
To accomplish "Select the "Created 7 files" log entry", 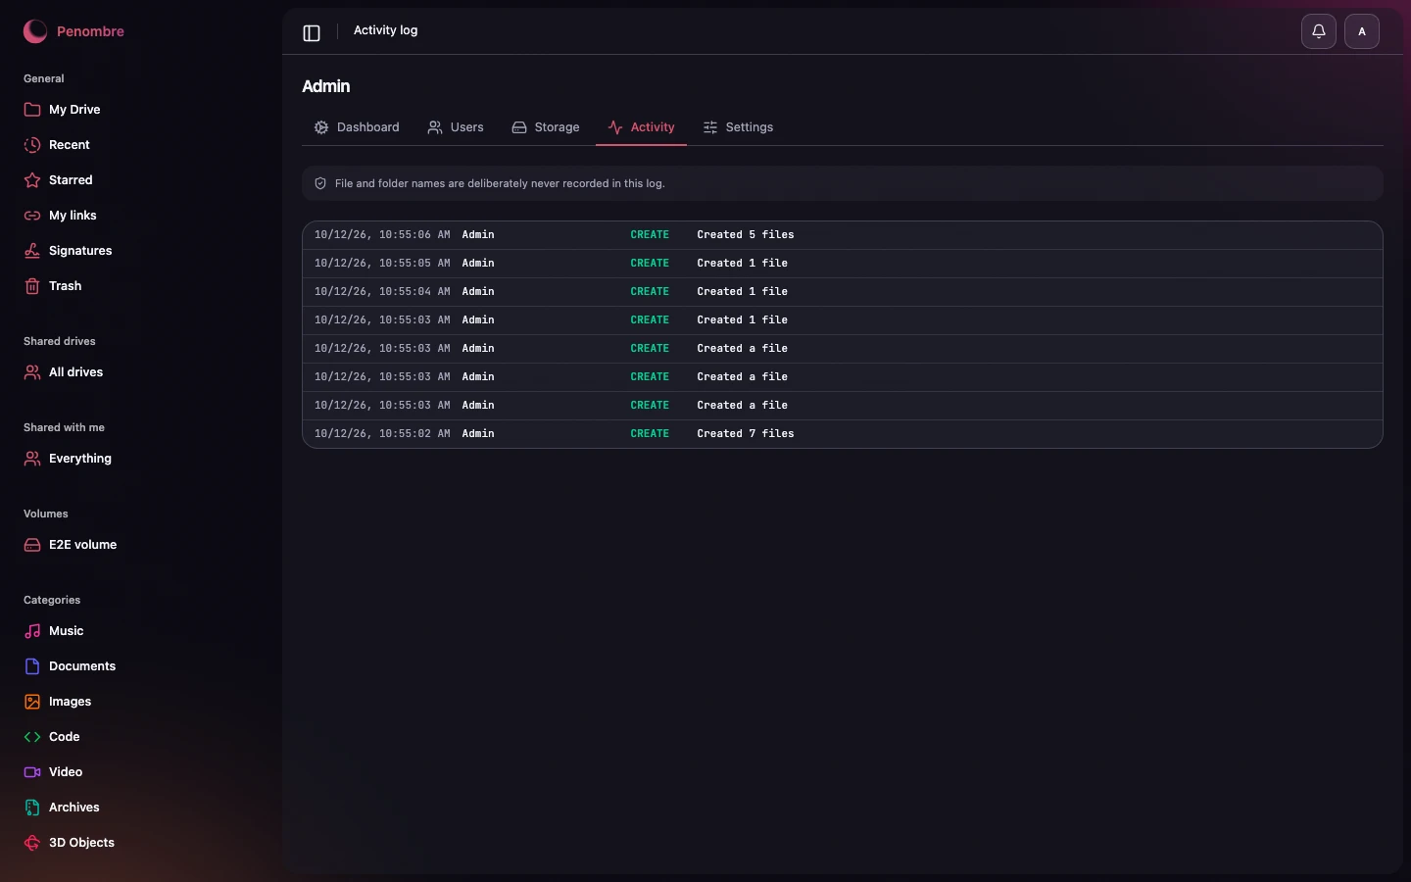I will click(843, 433).
